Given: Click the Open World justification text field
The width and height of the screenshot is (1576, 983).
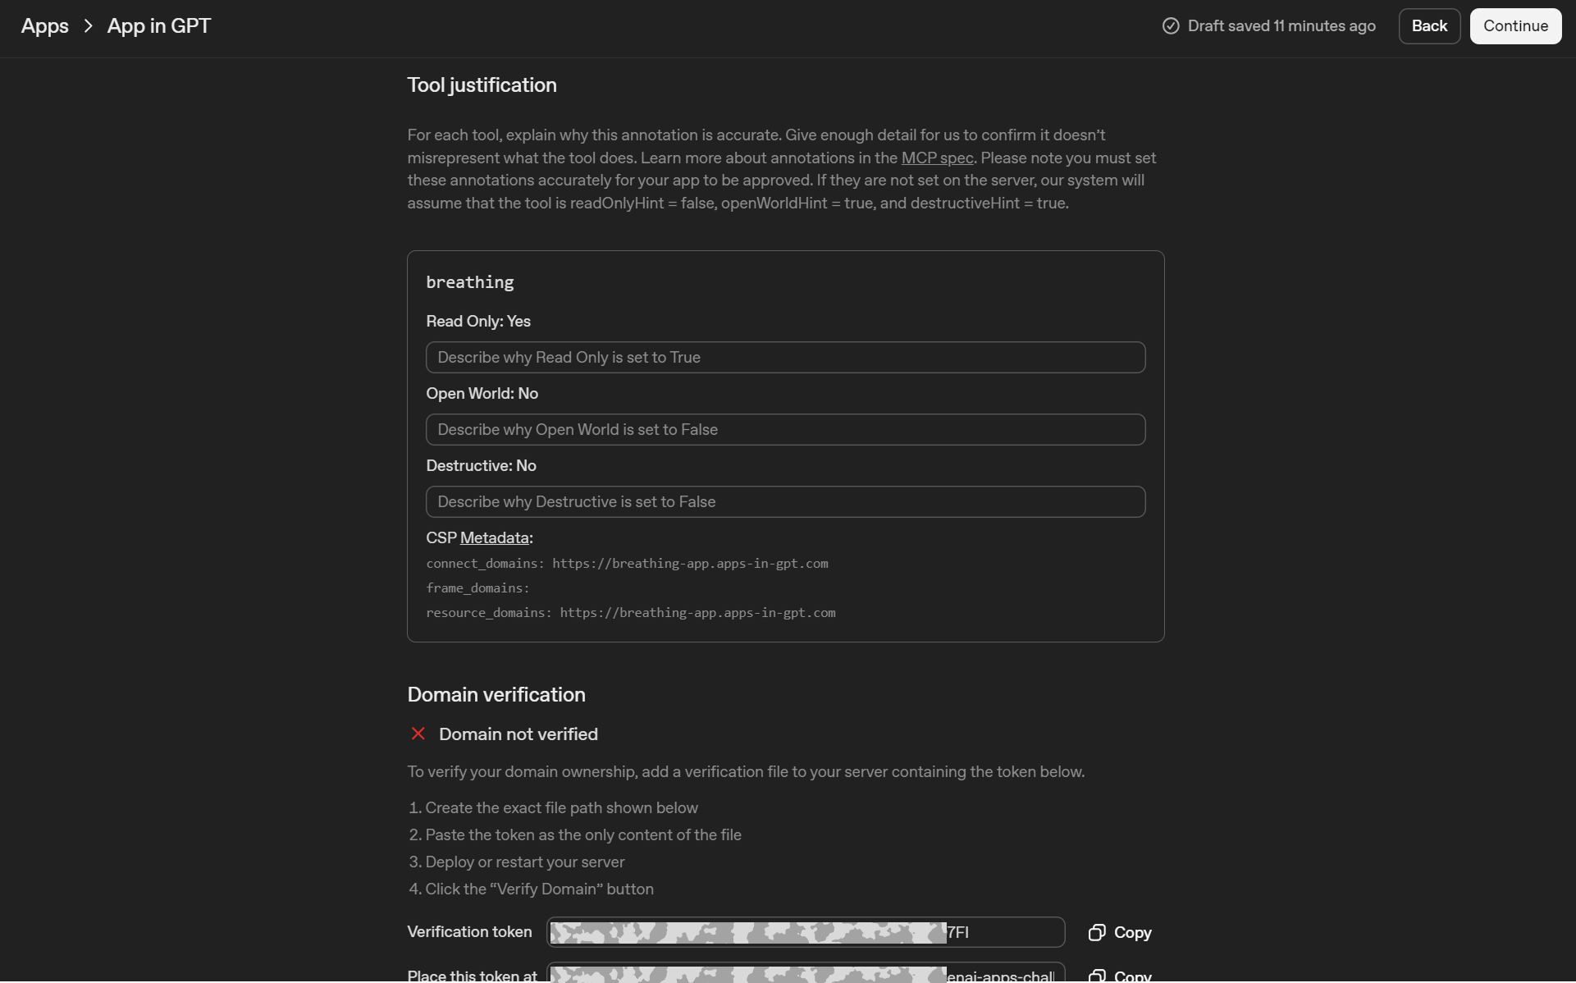Looking at the screenshot, I should click(784, 429).
